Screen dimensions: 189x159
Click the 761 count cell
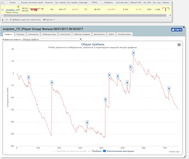pos(49,9)
